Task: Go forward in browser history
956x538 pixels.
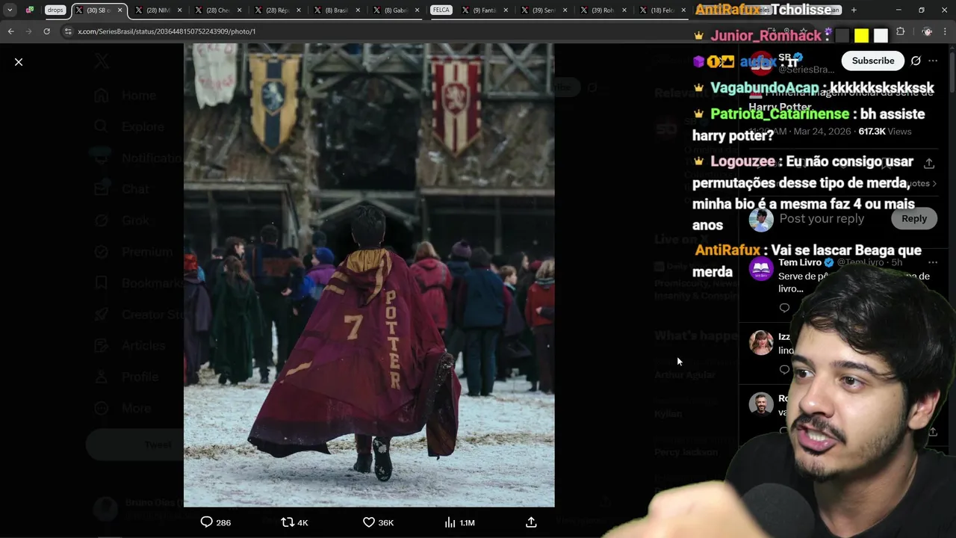Action: pos(28,31)
